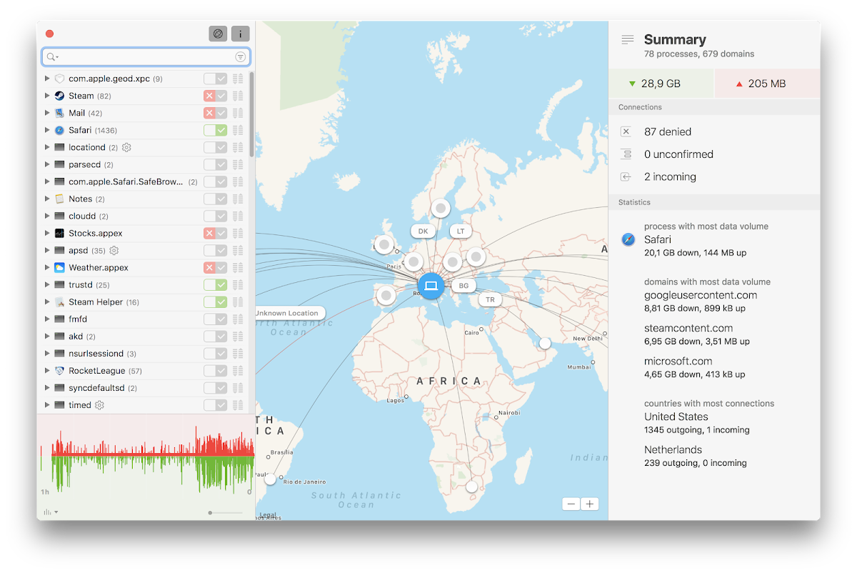The image size is (857, 573).
Task: Click the BG country label on map
Action: (x=463, y=286)
